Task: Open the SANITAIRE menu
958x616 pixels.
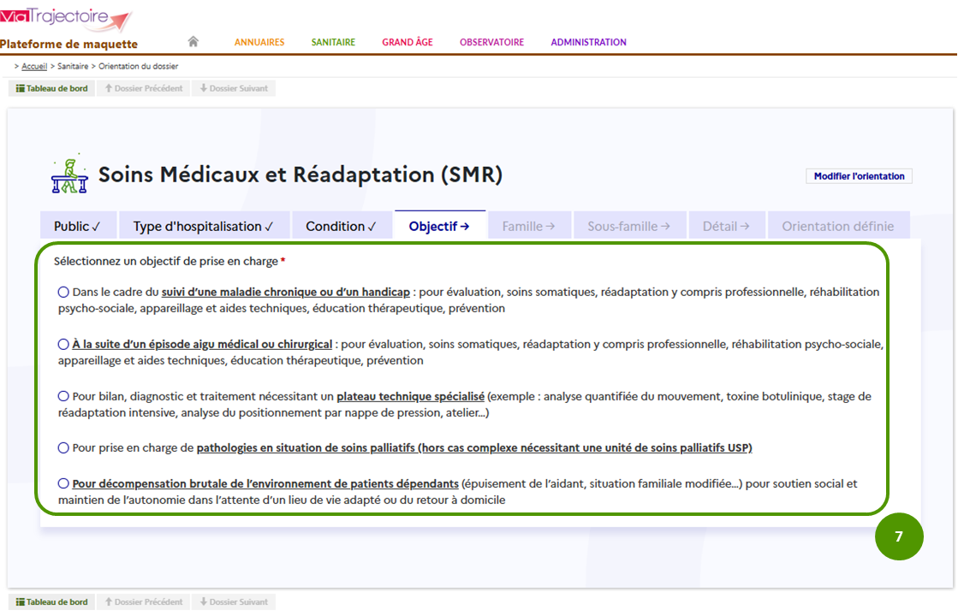Action: 333,42
